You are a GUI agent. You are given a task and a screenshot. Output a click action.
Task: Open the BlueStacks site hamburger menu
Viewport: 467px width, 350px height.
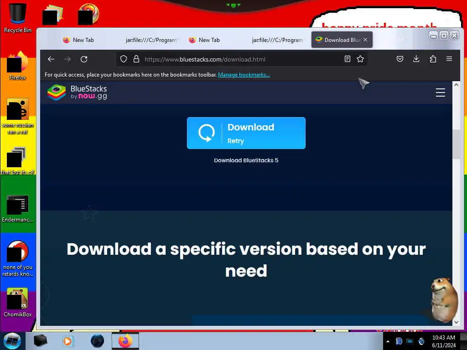[x=441, y=93]
